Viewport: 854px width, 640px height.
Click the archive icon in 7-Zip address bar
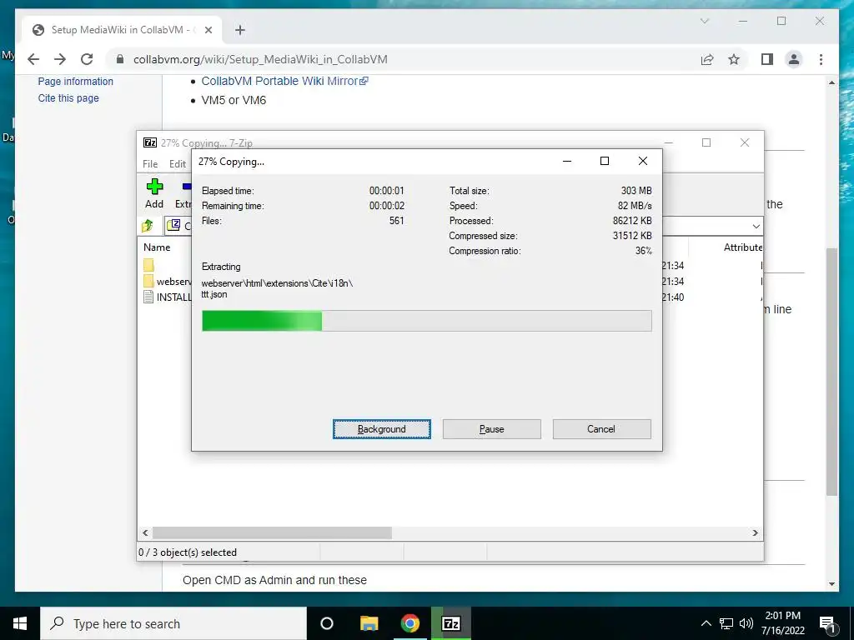tap(173, 225)
